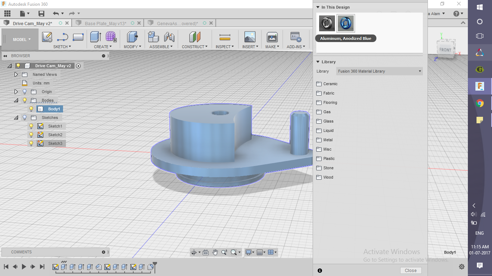Jump to timeline end
Screen dimensions: 492x276
pos(42,267)
